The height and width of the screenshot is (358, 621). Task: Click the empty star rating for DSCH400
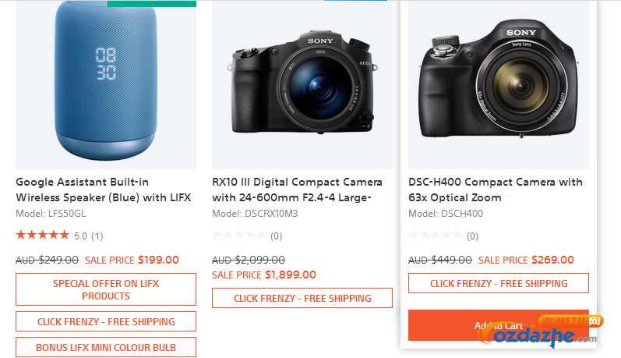point(436,235)
